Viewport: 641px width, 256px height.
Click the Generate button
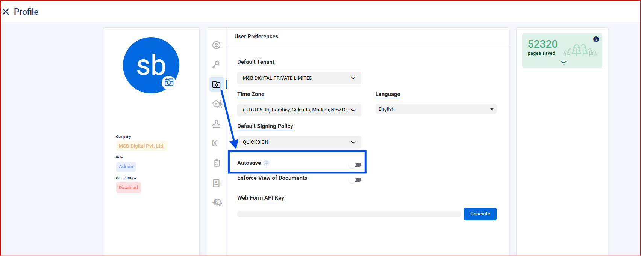pyautogui.click(x=480, y=214)
